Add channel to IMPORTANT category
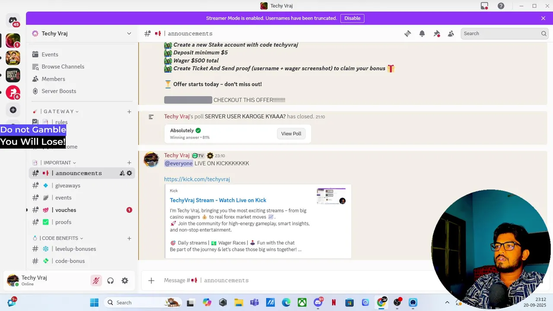This screenshot has width=553, height=311. pyautogui.click(x=129, y=163)
